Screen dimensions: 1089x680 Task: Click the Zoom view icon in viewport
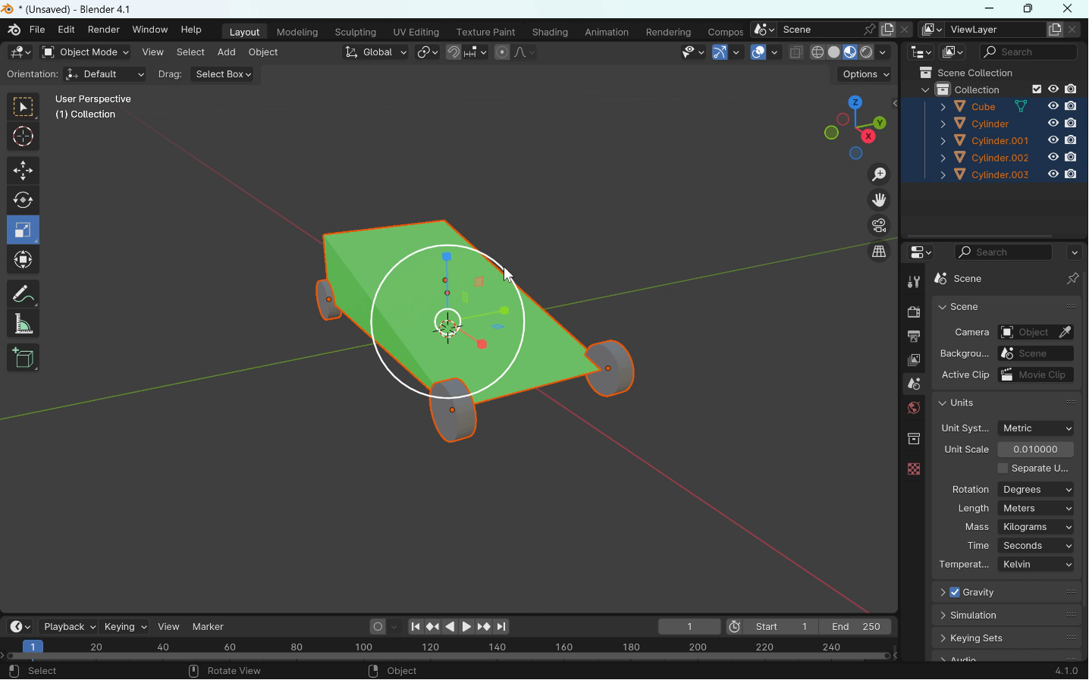(x=880, y=175)
